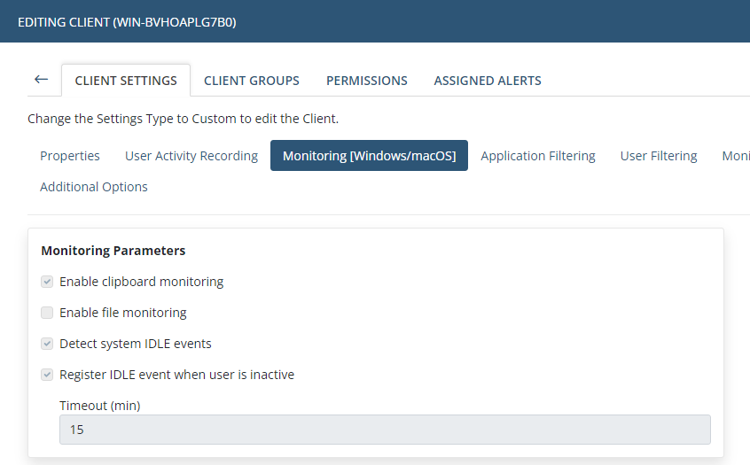The height and width of the screenshot is (465, 750).
Task: Enable the file monitoring checkbox
Action: (x=47, y=313)
